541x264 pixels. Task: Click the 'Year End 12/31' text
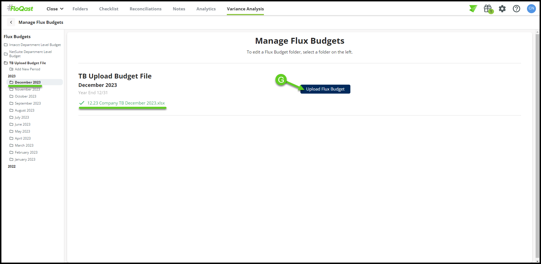[93, 93]
